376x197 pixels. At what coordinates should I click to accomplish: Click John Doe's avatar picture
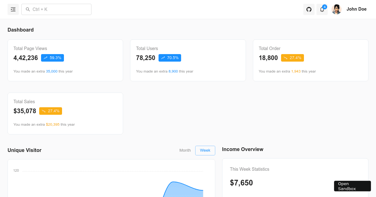pyautogui.click(x=337, y=9)
